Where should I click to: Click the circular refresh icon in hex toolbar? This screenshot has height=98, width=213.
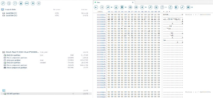click(170, 7)
